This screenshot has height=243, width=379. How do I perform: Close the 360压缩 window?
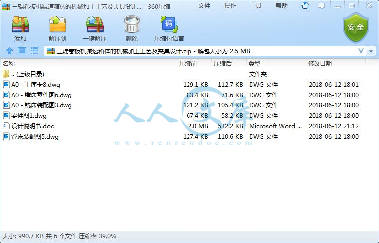point(369,6)
